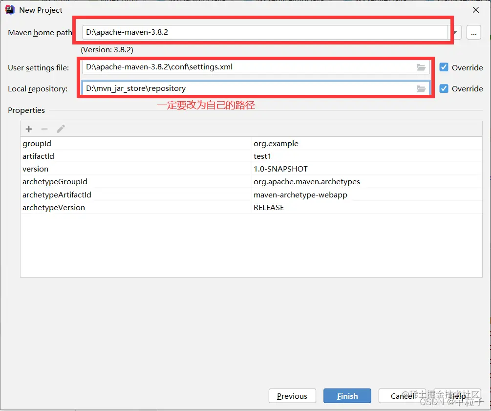
Task: Open folder browser for Local repository
Action: tap(421, 88)
